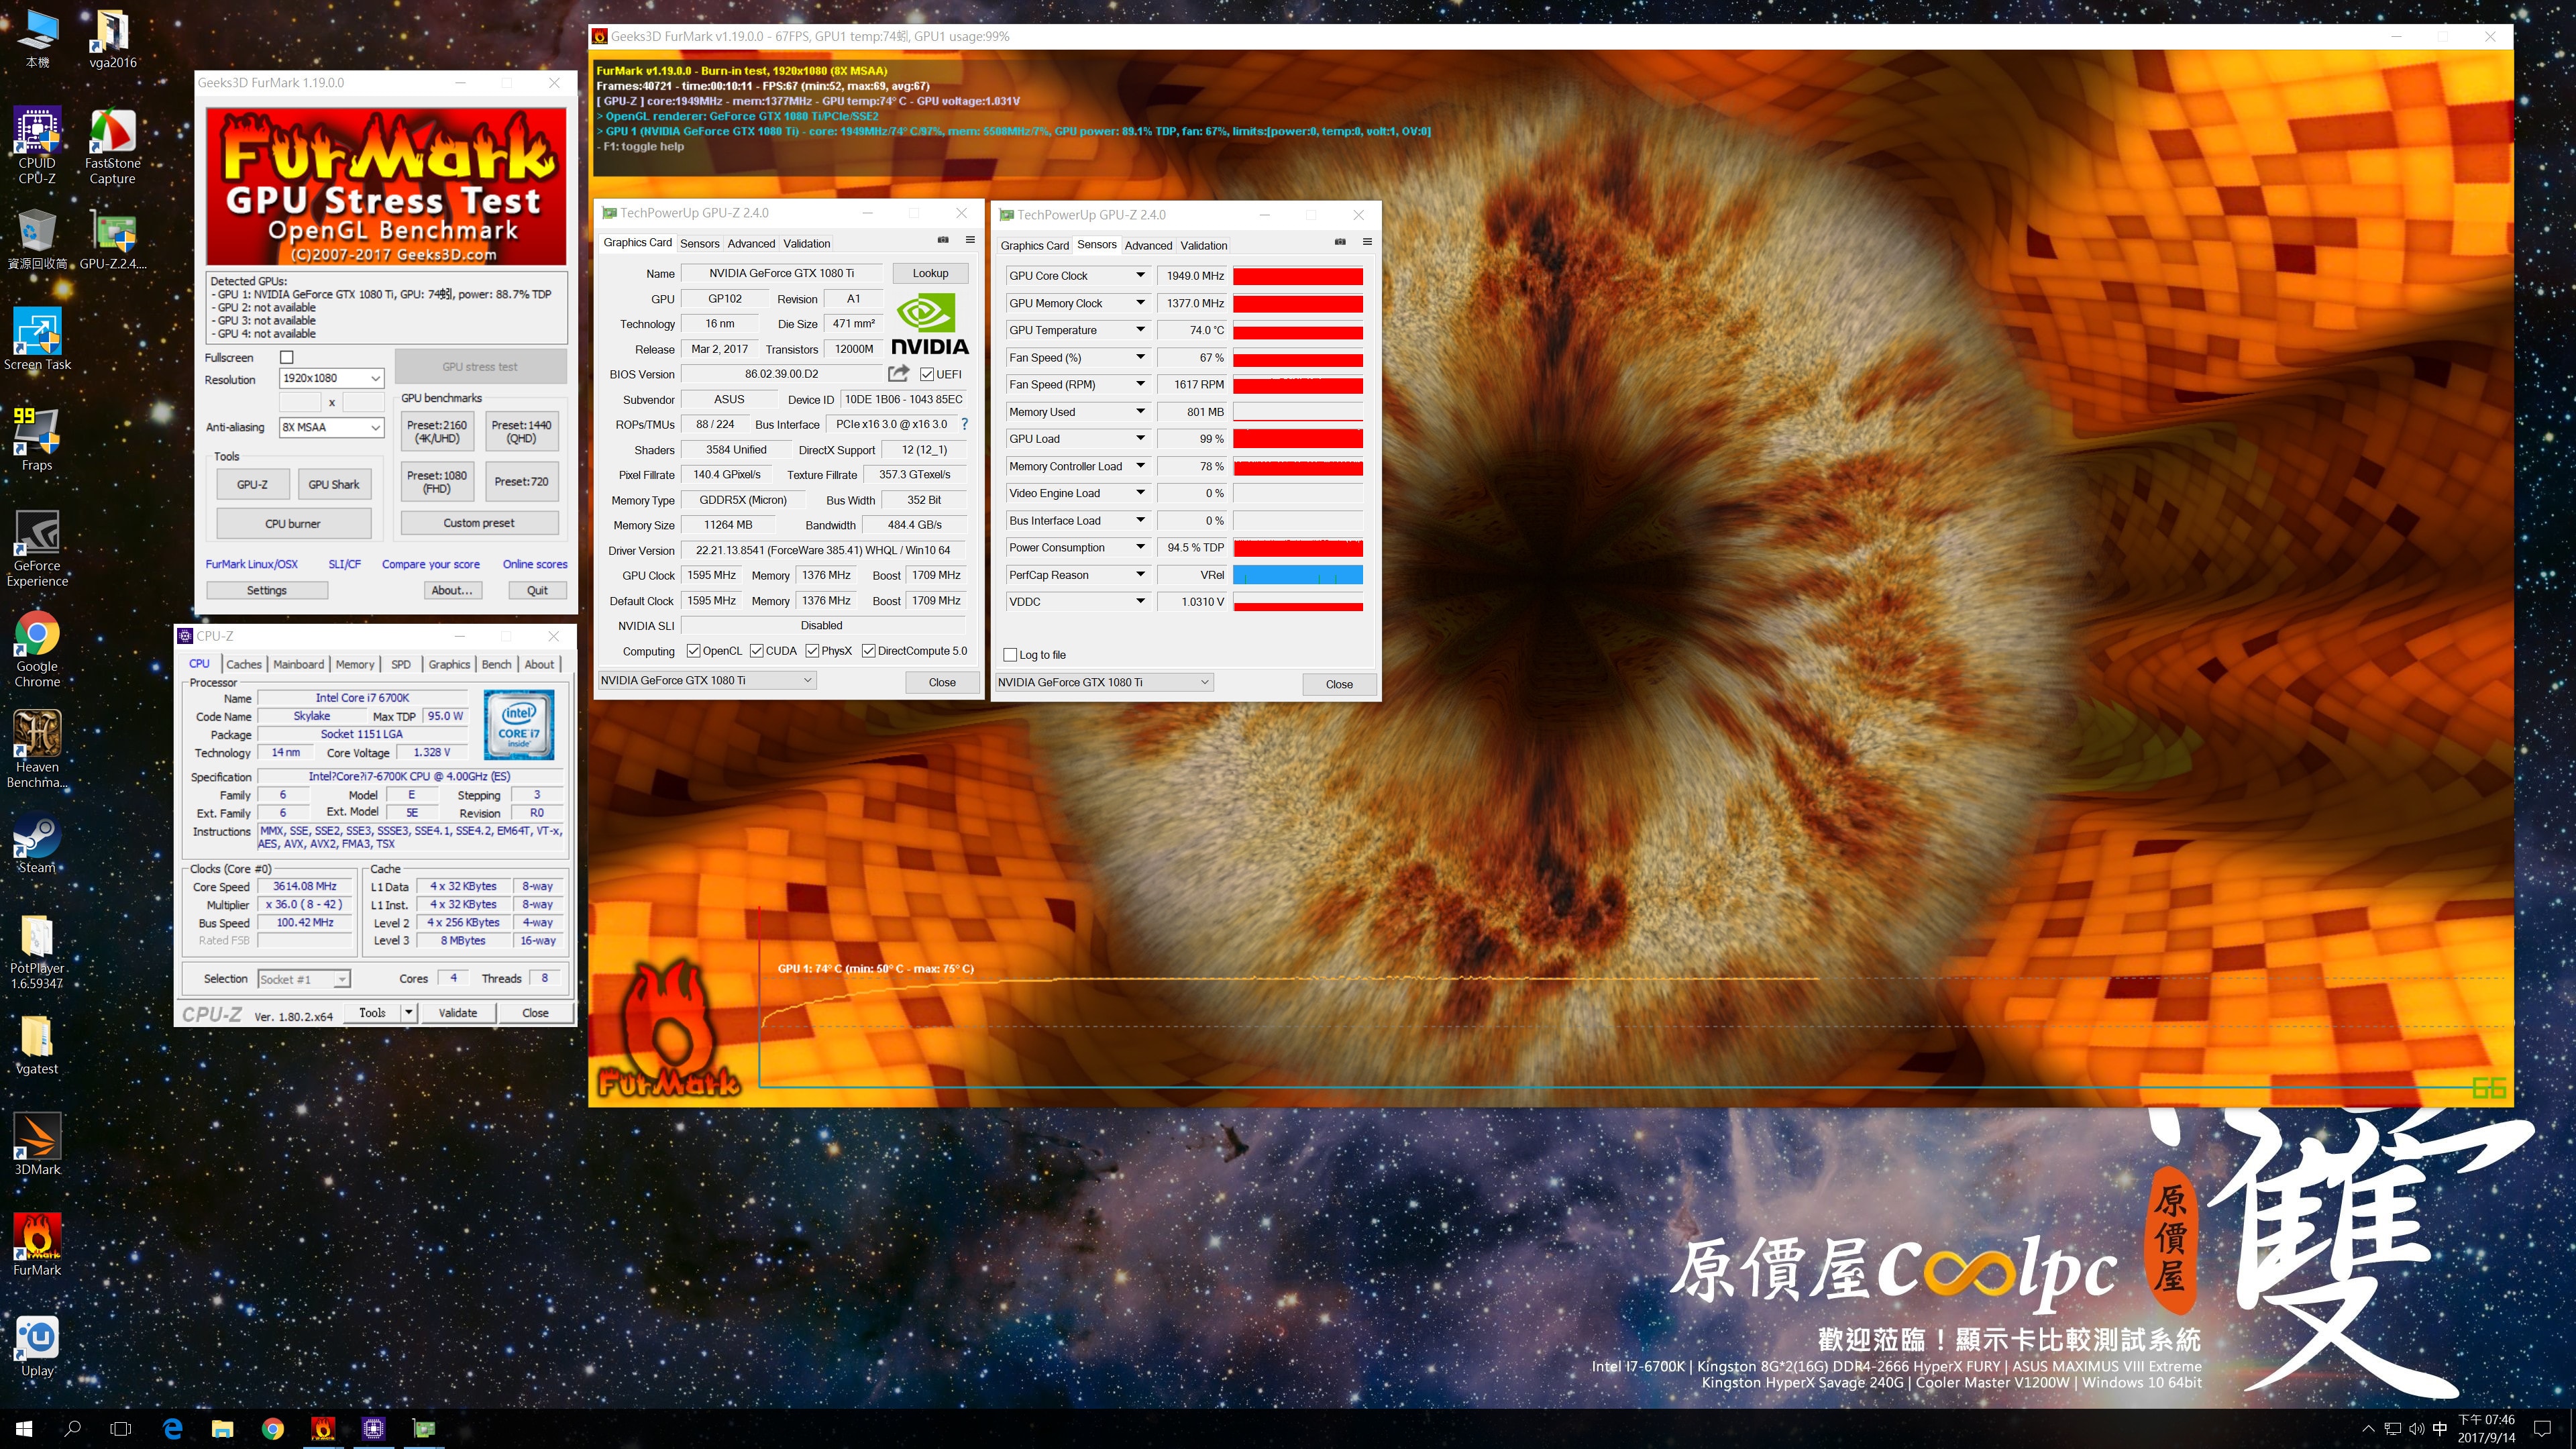
Task: Click FurMark Settings button
Action: point(267,590)
